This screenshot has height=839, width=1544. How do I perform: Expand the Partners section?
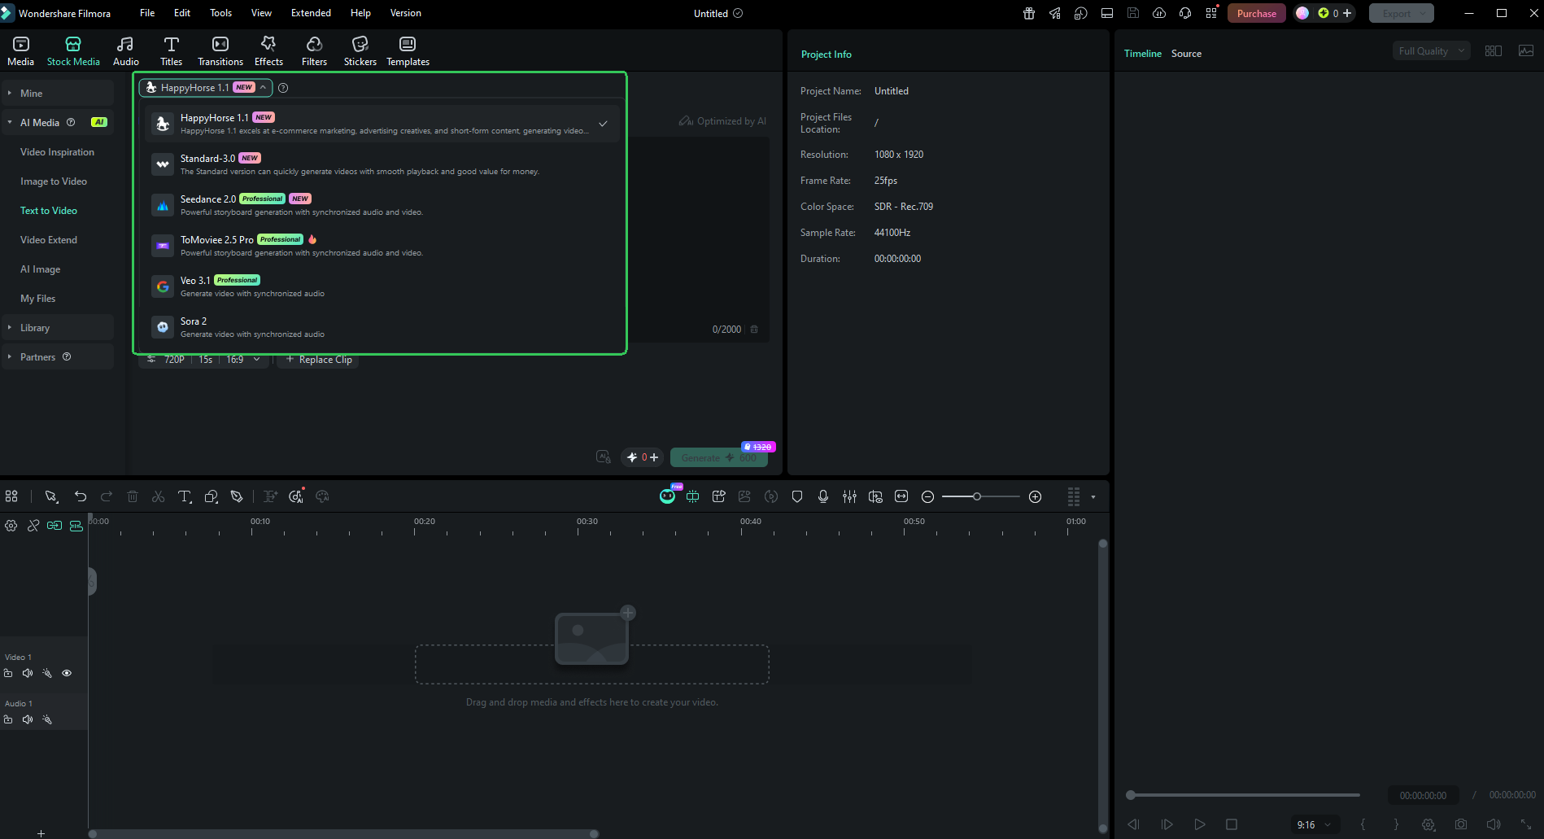pyautogui.click(x=57, y=357)
